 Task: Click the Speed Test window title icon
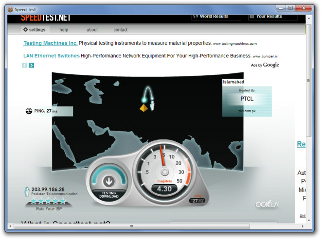pyautogui.click(x=10, y=10)
